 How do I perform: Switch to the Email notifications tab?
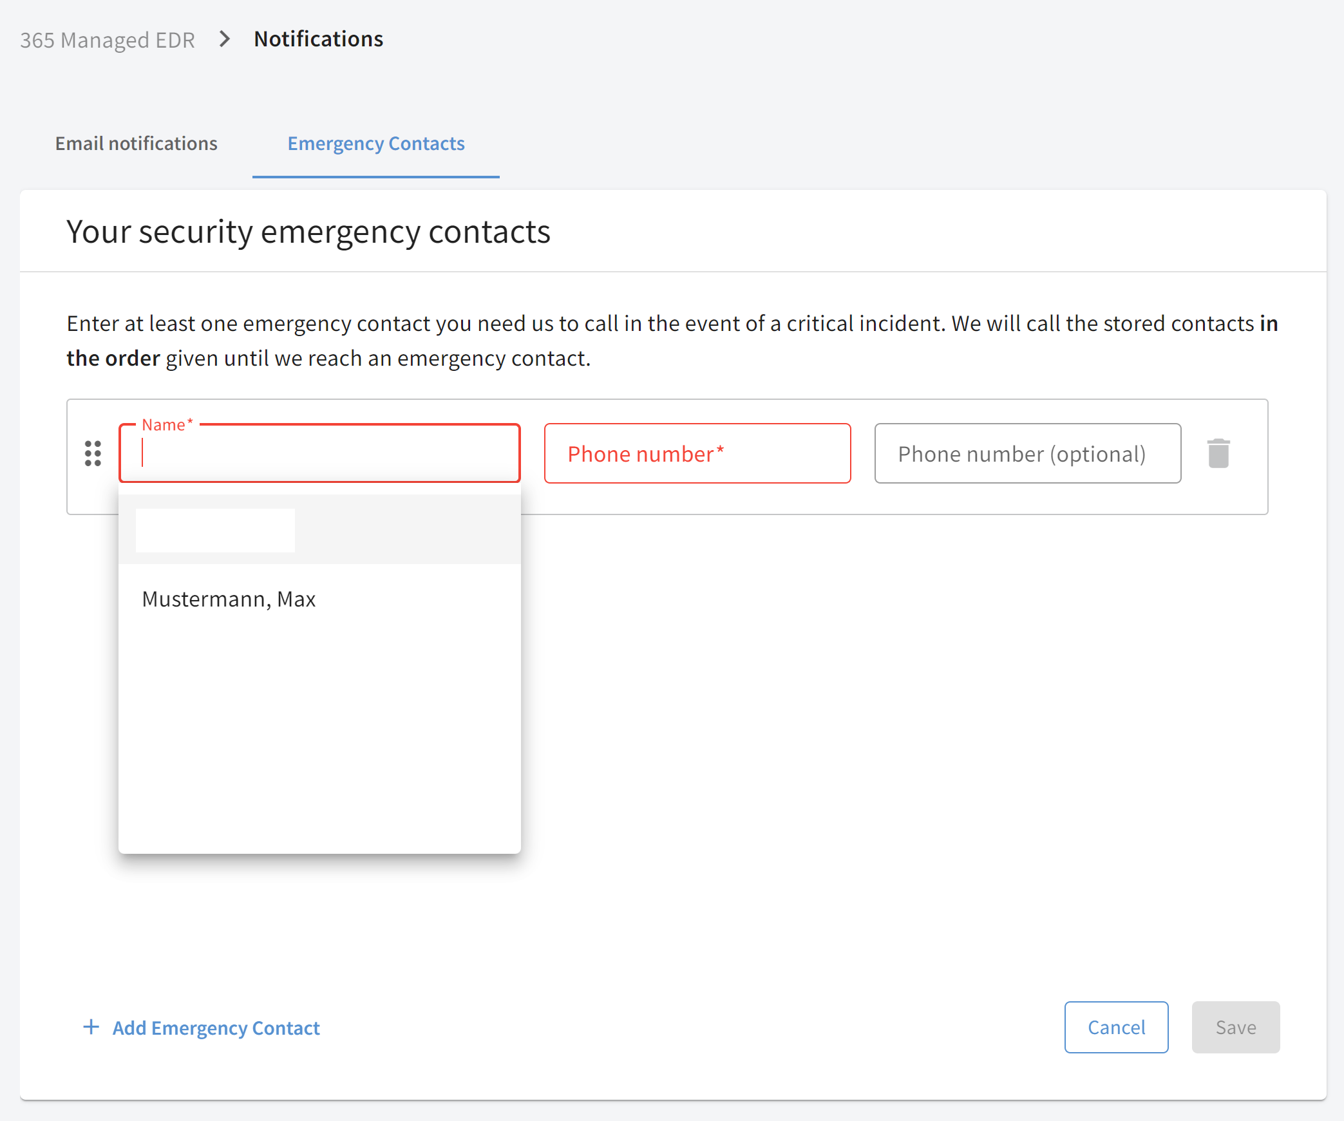click(137, 144)
